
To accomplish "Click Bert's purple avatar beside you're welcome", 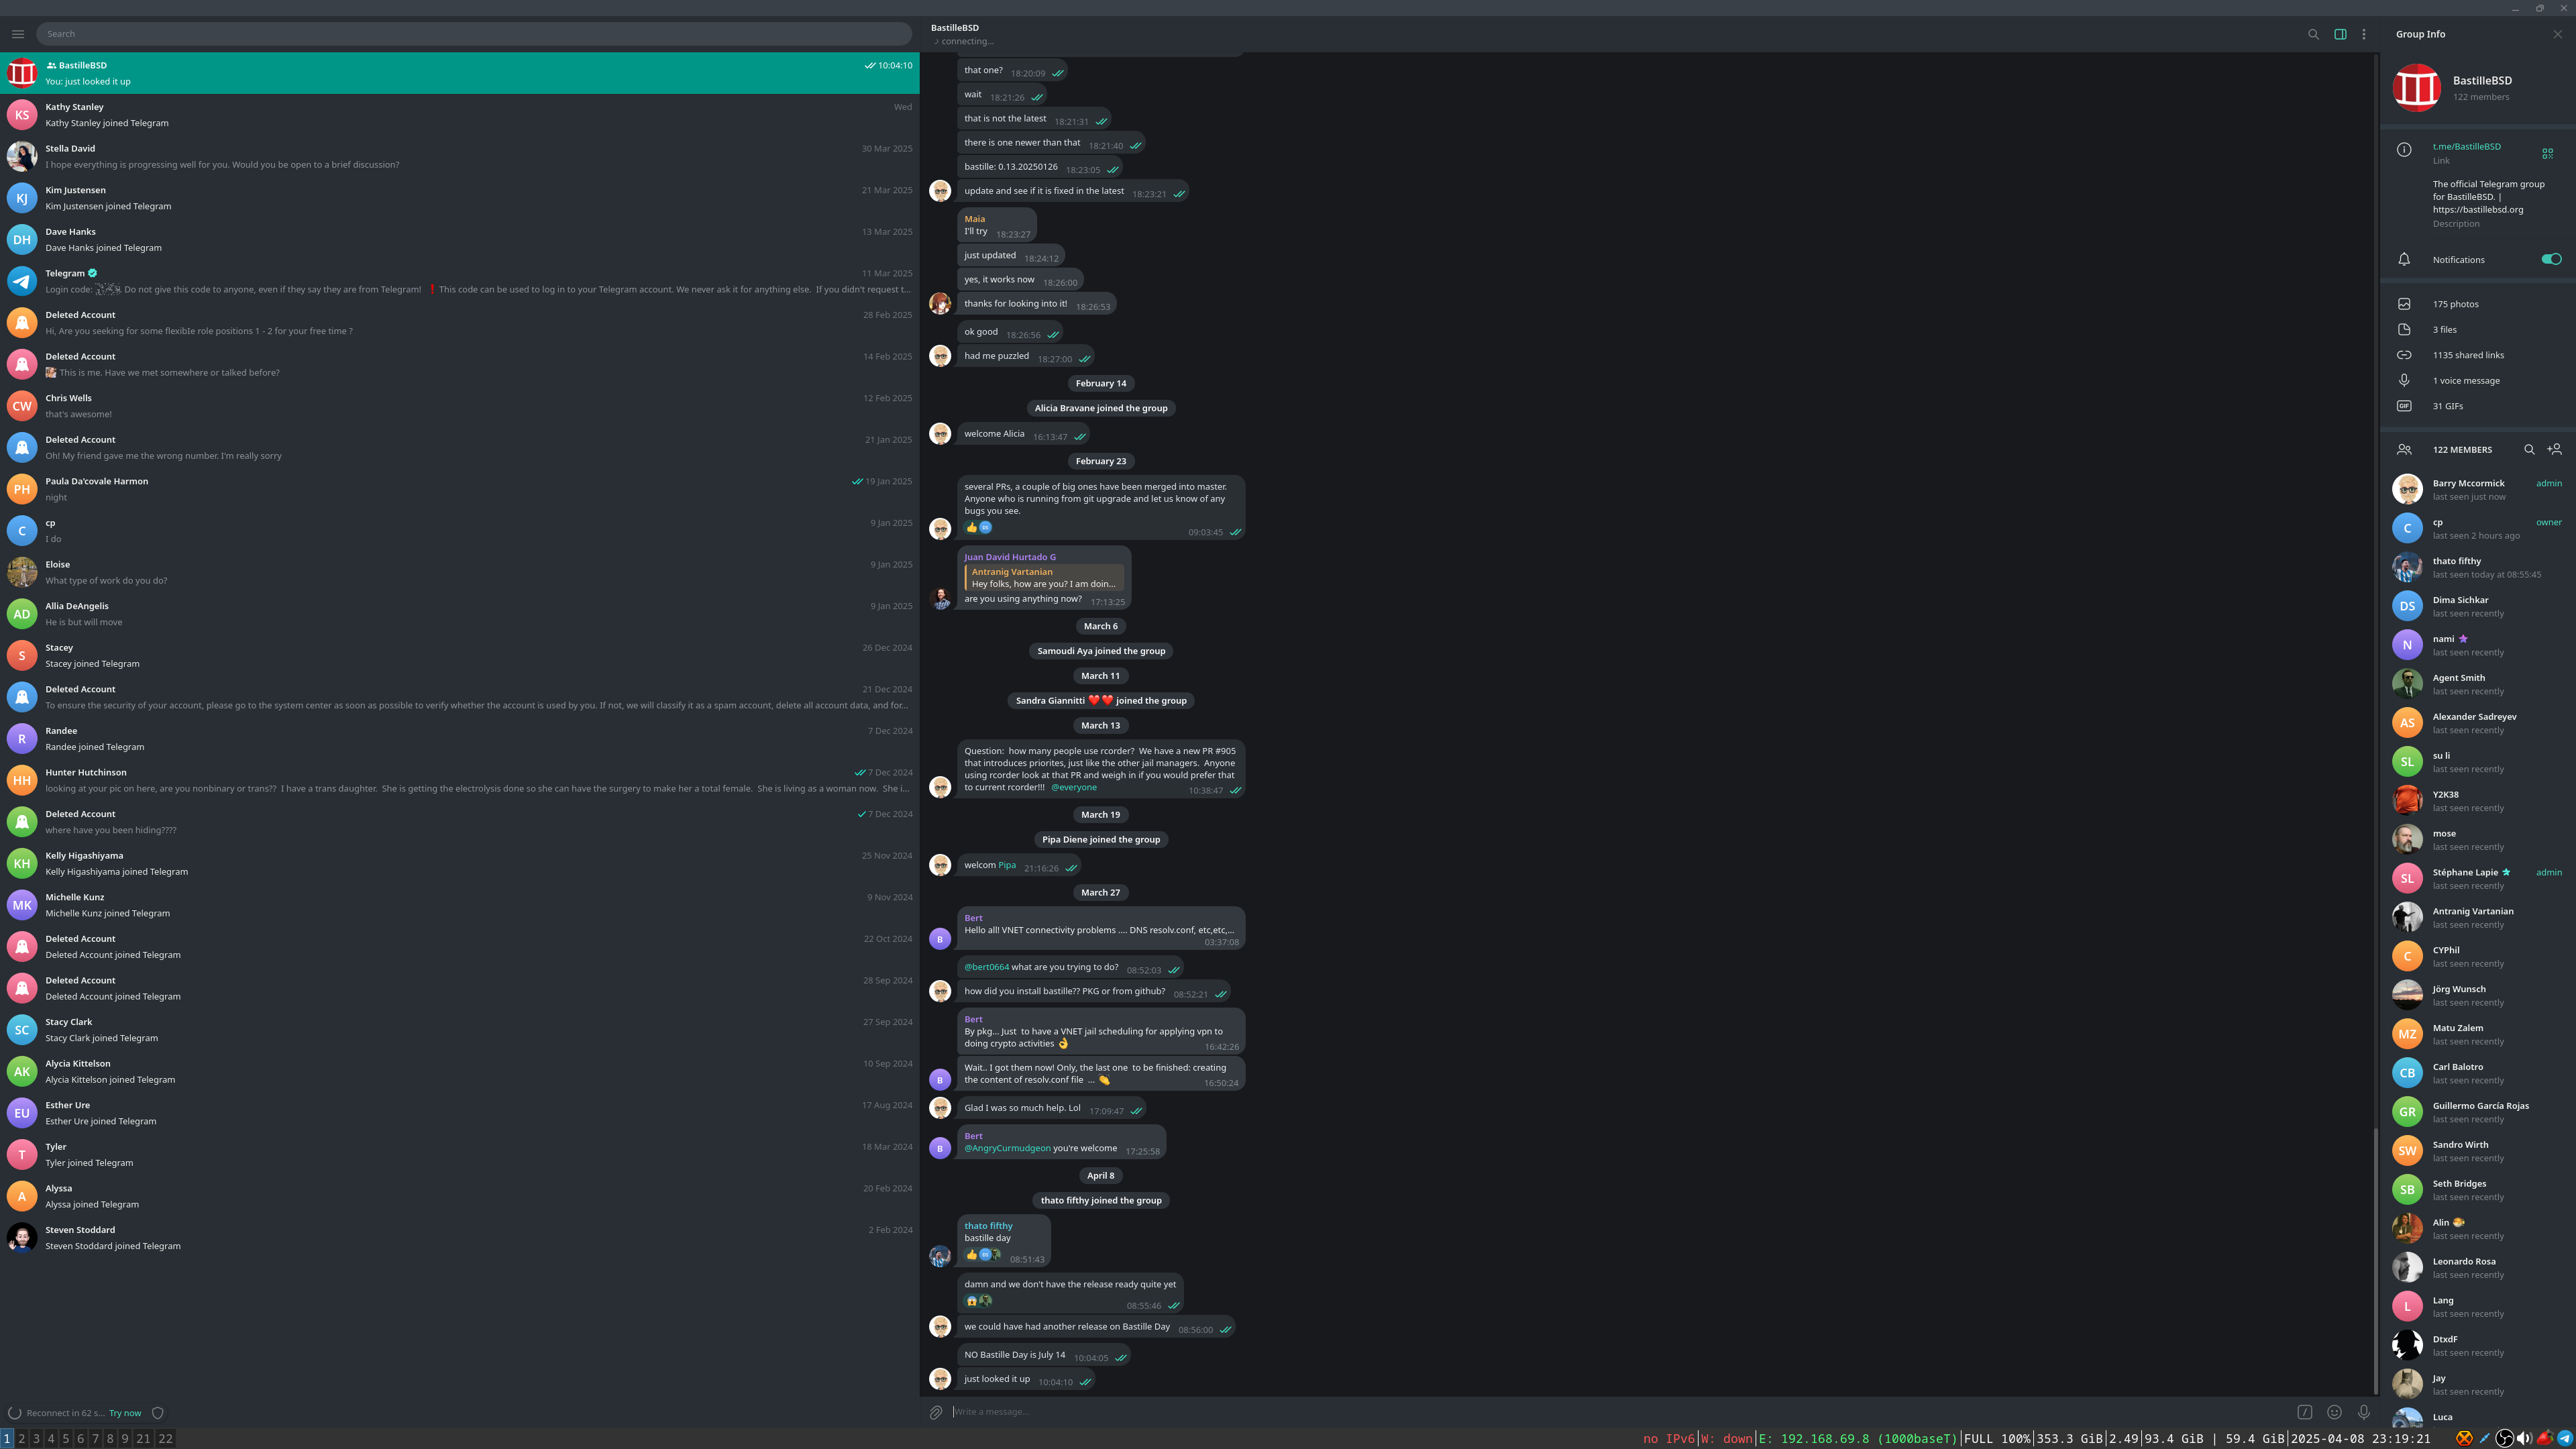I will (x=940, y=1148).
